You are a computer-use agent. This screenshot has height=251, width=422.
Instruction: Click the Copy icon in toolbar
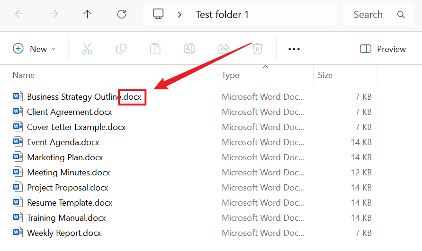click(x=121, y=49)
